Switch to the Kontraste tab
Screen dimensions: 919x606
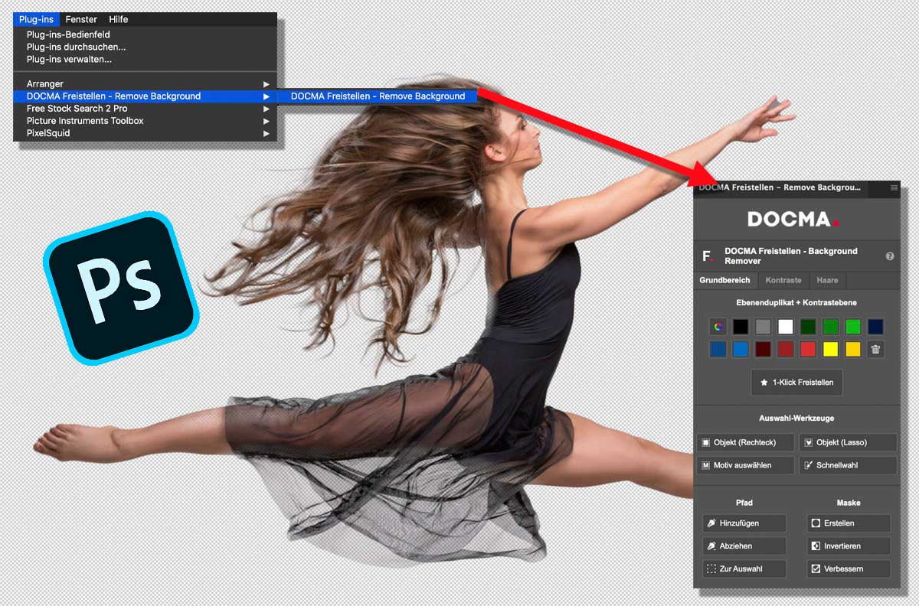pos(783,280)
